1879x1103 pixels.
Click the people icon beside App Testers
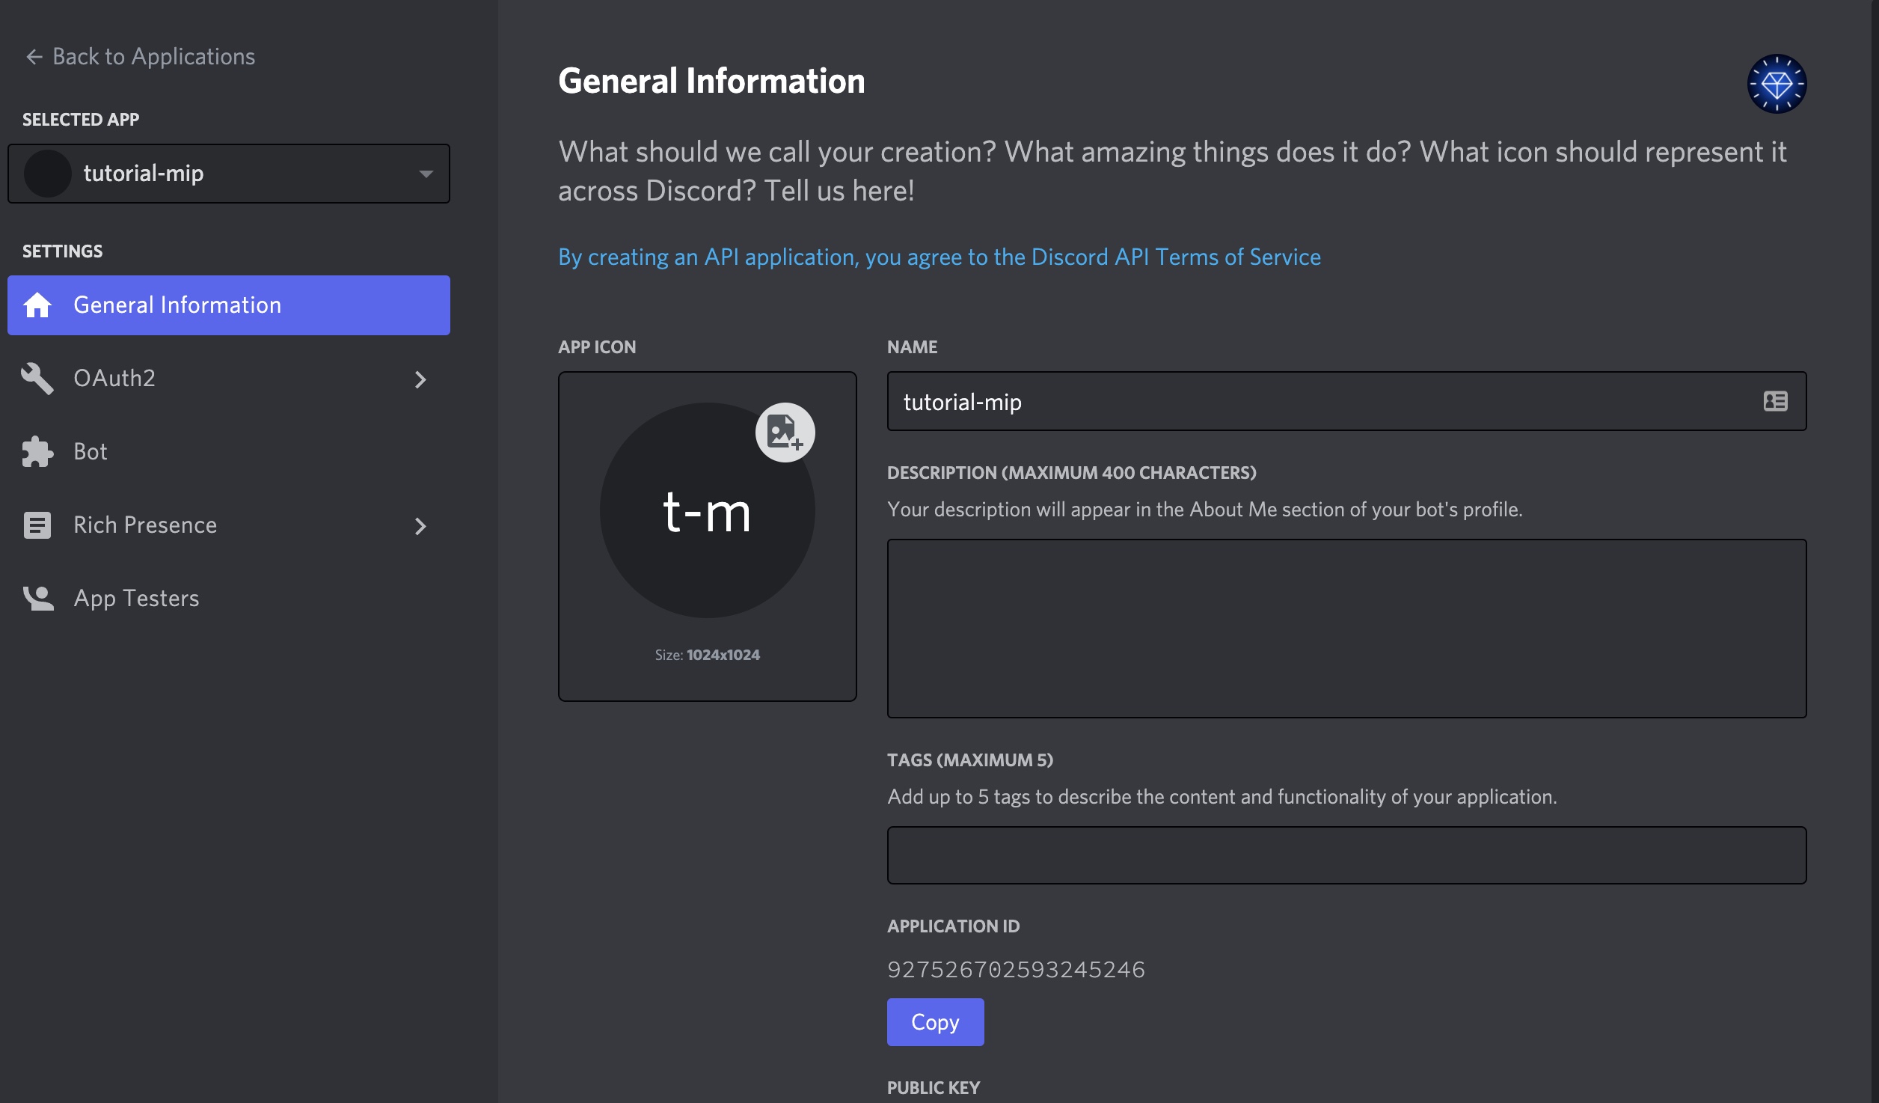[38, 599]
